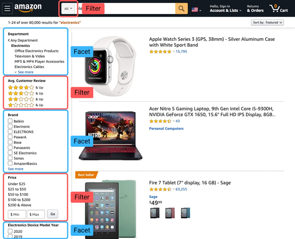Image resolution: width=295 pixels, height=239 pixels.
Task: Check the Bose brand checkbox
Action: 10,142
